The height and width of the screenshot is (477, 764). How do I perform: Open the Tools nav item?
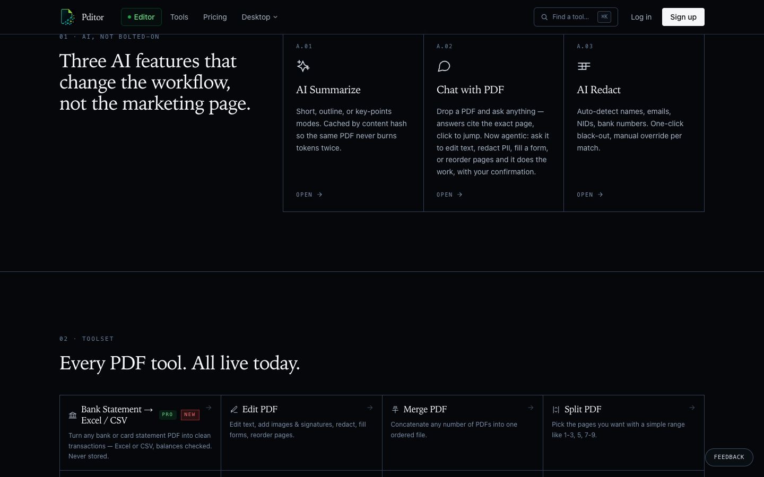point(179,17)
